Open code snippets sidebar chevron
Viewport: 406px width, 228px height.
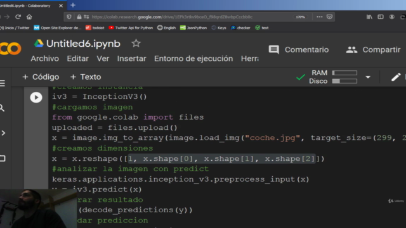3,133
